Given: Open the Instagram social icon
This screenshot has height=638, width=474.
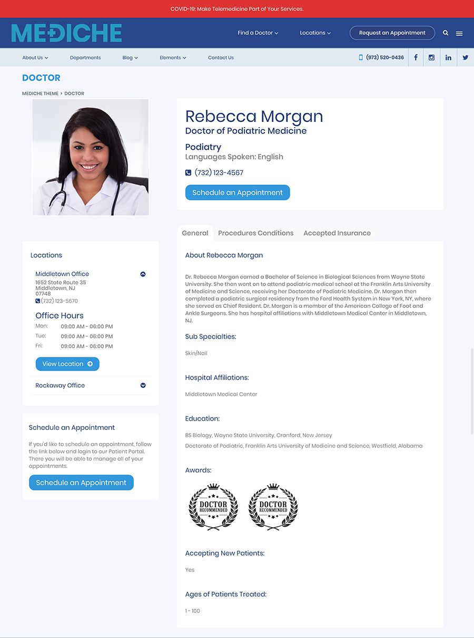Looking at the screenshot, I should point(431,57).
